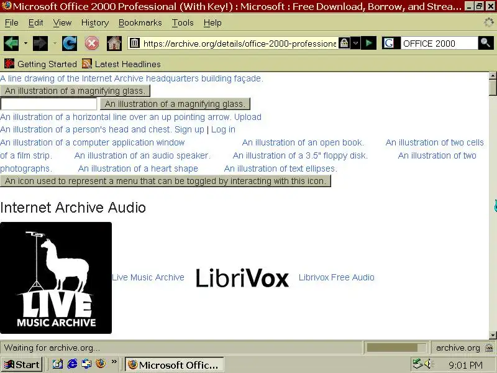The image size is (497, 373).
Task: Click the audio speaker illustration link
Action: tap(142, 155)
